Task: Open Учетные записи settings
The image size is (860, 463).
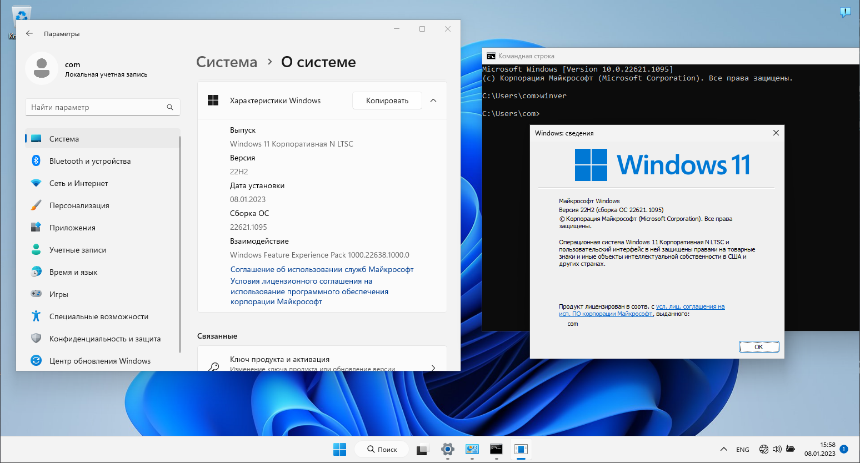Action: click(x=103, y=250)
